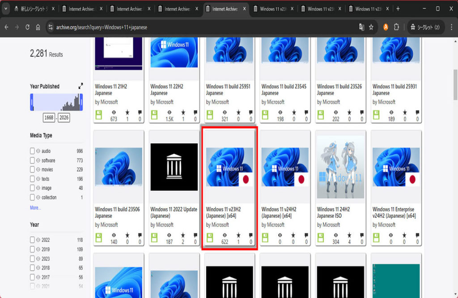The image size is (458, 298).
Task: Go back using the browser back arrow
Action: [x=6, y=27]
